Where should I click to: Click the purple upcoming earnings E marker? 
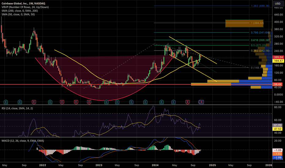tap(202, 102)
